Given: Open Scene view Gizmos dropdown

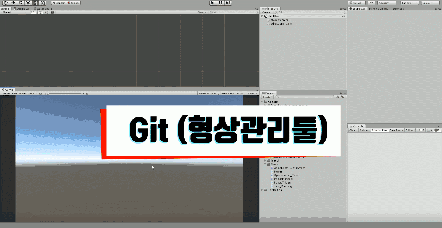Looking at the screenshot, I should tap(203, 12).
